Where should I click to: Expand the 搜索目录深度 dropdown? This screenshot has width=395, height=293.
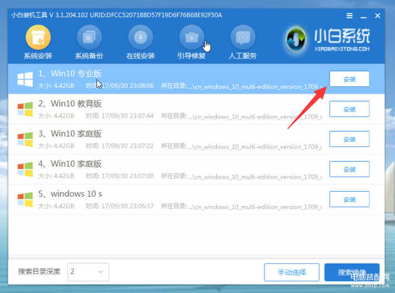pos(88,272)
